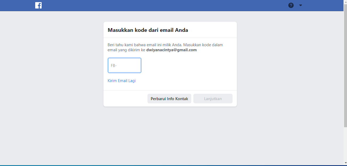The width and height of the screenshot is (347, 166).
Task: Click the heading Masukkan kode dari email Anda
Action: [x=148, y=30]
